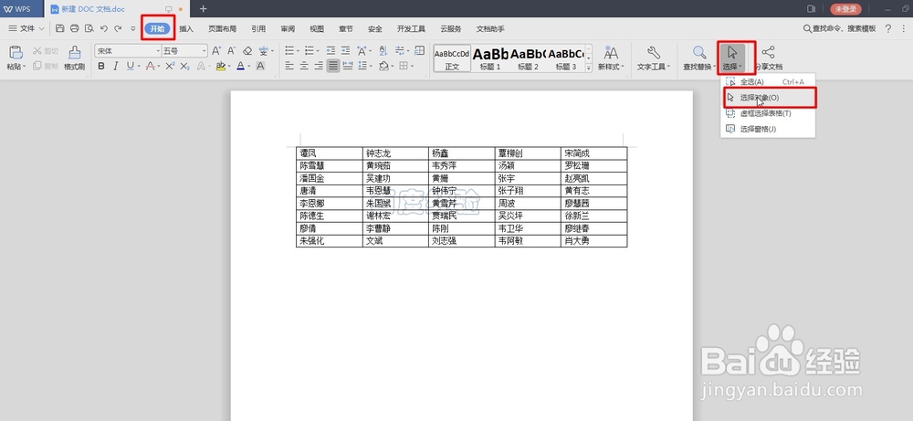The width and height of the screenshot is (913, 421).
Task: Toggle justify alignment button
Action: [x=333, y=67]
